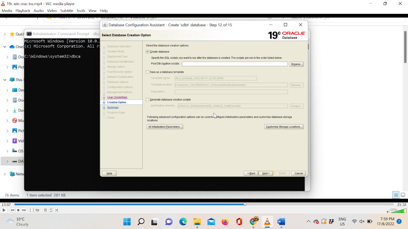408x229 pixels.
Task: Switch Explorer to details view icon
Action: (396, 195)
